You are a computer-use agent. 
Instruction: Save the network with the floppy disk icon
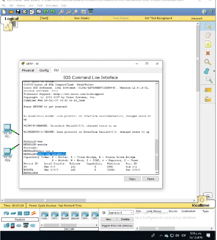(18, 12)
